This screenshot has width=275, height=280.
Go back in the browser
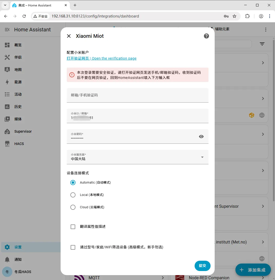6,16
